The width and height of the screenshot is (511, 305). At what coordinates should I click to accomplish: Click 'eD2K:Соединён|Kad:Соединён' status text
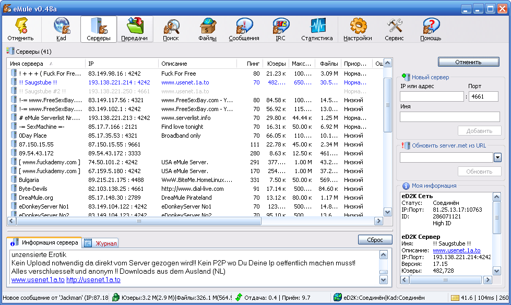tap(384, 298)
